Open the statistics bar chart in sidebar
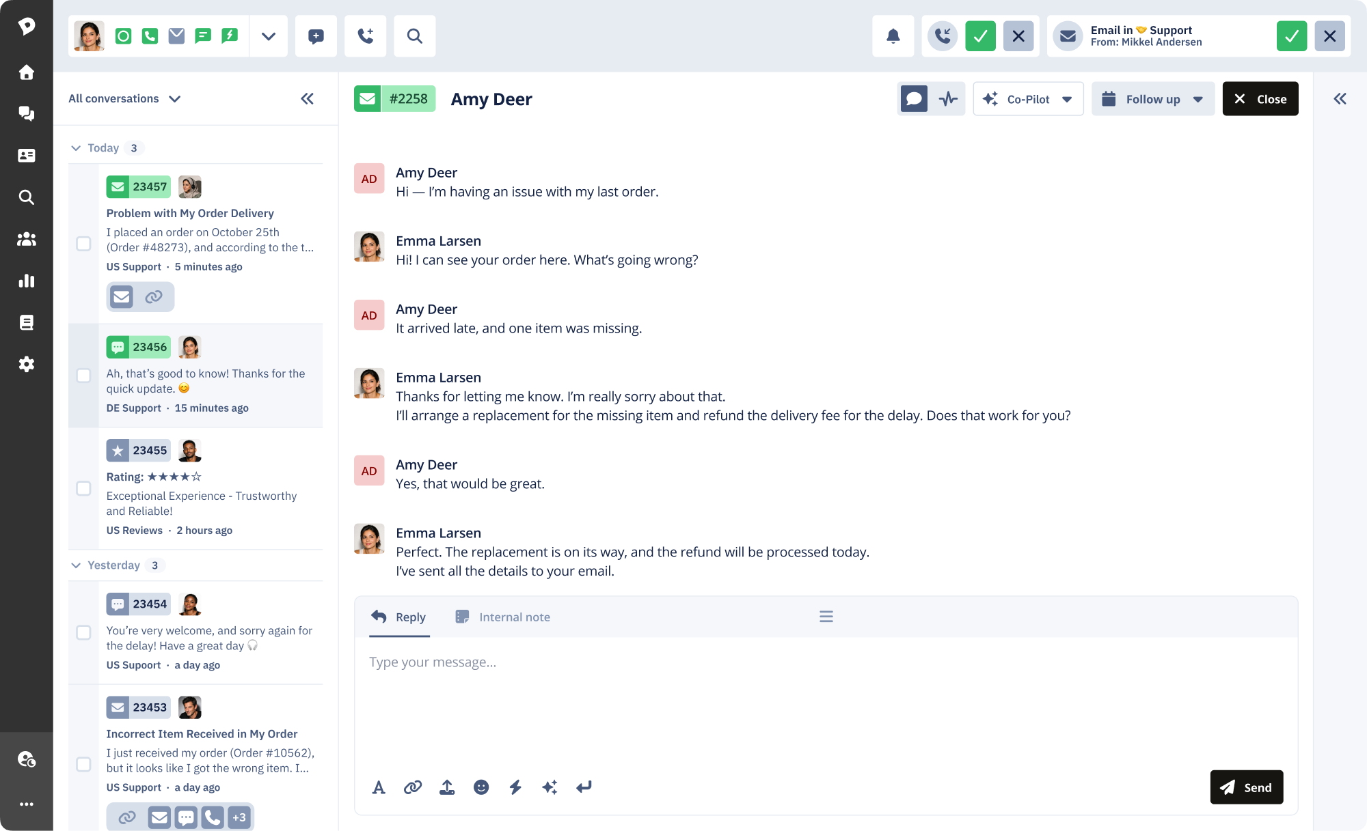 pos(27,281)
